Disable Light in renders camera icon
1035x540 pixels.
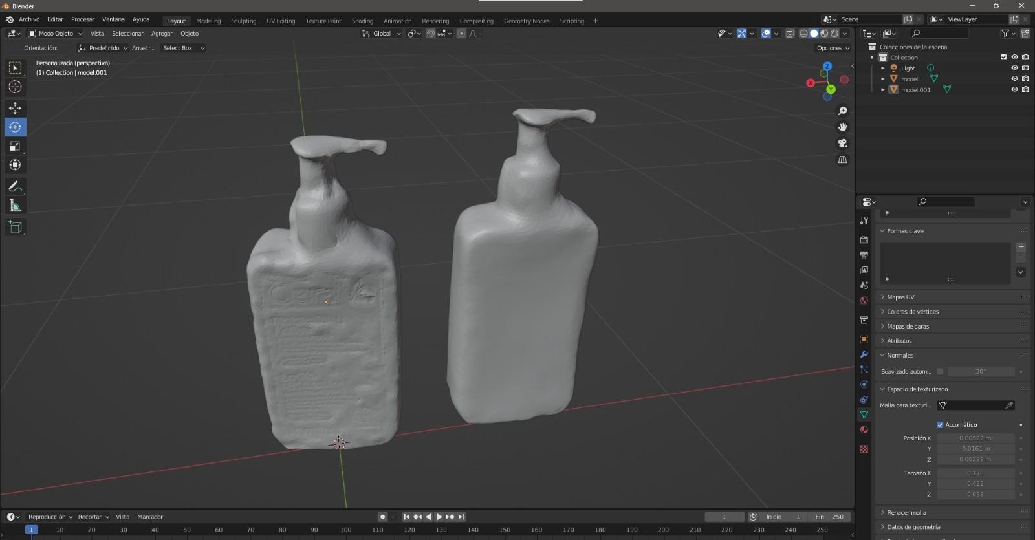tap(1025, 68)
